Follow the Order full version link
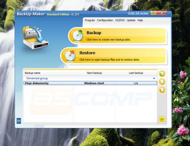 click(138, 13)
